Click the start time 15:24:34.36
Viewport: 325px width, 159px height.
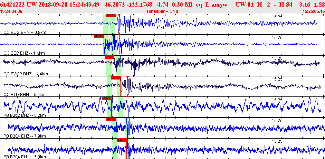click(x=11, y=11)
